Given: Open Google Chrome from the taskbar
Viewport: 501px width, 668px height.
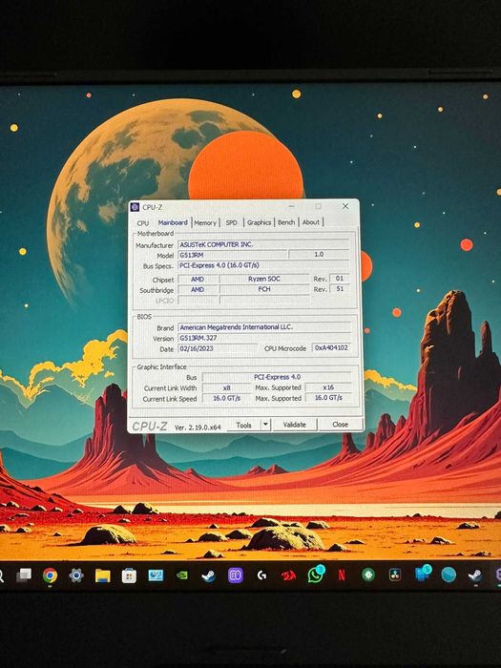Looking at the screenshot, I should click(50, 575).
